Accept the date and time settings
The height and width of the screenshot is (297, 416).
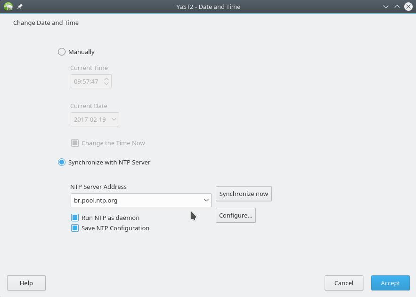point(390,283)
